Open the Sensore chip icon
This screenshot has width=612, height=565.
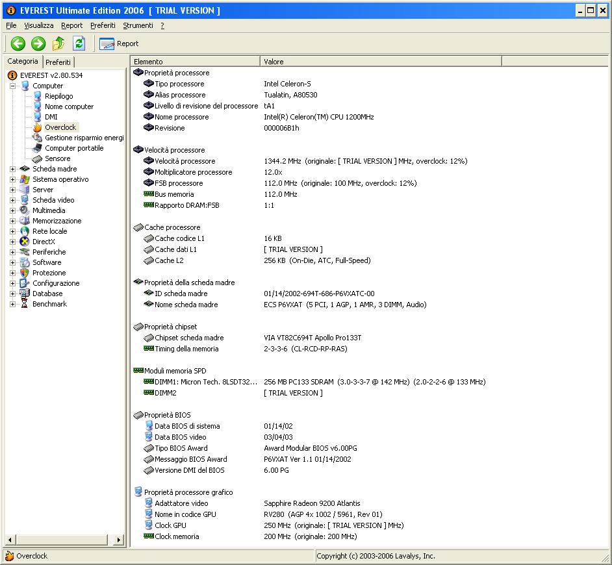[38, 158]
